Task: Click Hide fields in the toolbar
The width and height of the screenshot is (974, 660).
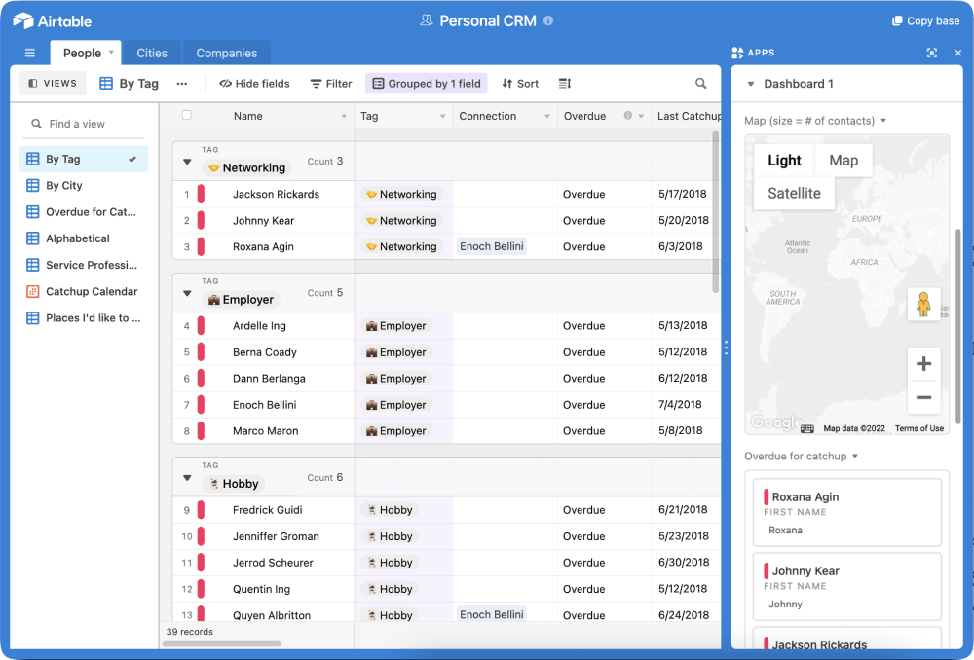Action: click(254, 83)
